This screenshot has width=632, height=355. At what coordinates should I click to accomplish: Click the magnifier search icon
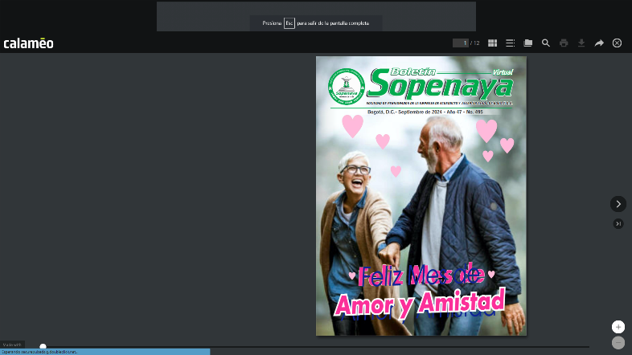(x=546, y=43)
